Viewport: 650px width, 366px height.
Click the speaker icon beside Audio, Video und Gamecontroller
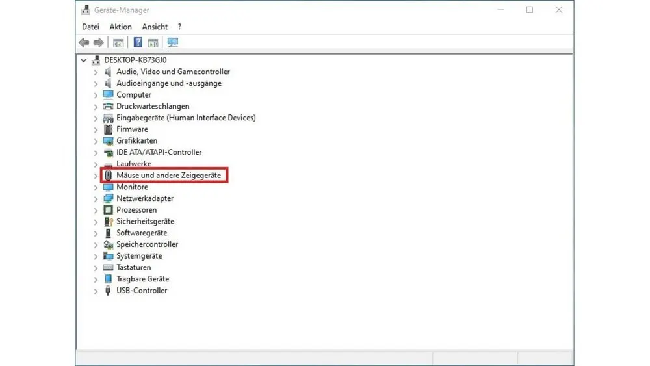(x=108, y=72)
